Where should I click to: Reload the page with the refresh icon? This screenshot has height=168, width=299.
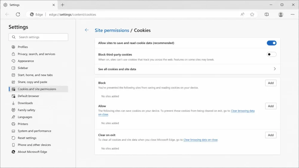18,14
